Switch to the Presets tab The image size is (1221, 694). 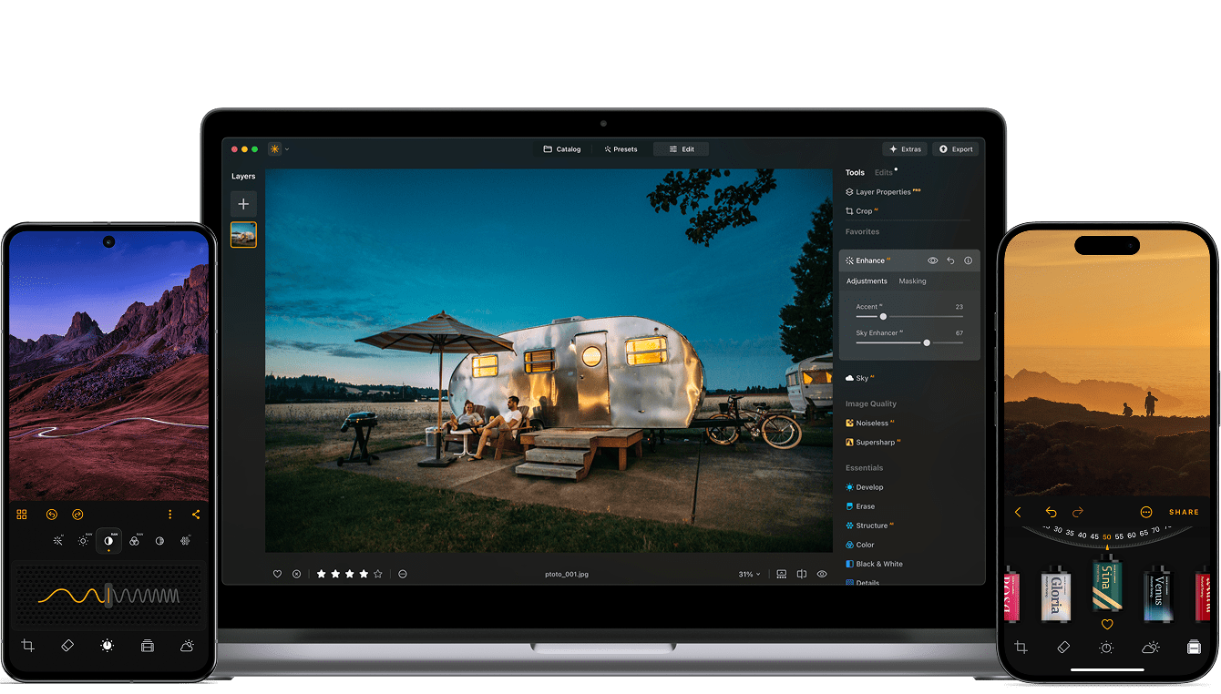(621, 148)
